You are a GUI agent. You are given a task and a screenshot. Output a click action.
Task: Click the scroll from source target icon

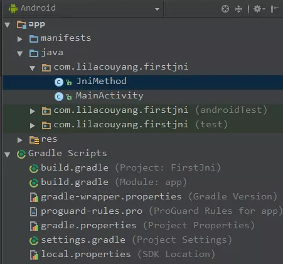(x=225, y=9)
